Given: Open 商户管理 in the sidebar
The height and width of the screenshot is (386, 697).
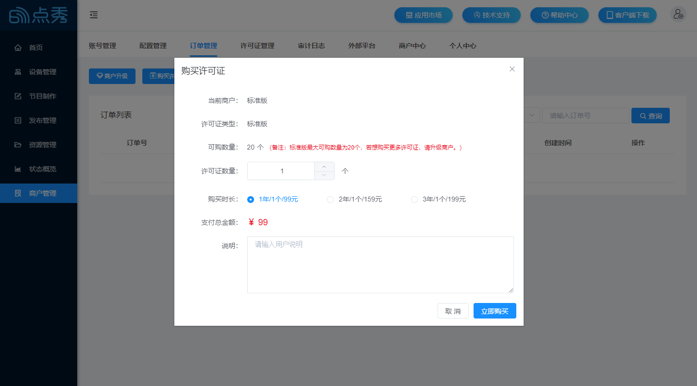Looking at the screenshot, I should click(x=38, y=193).
